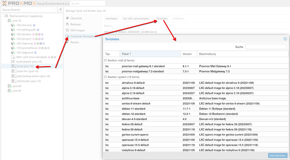Select the debian-11-standard template
290x160 pixels.
click(x=196, y=109)
